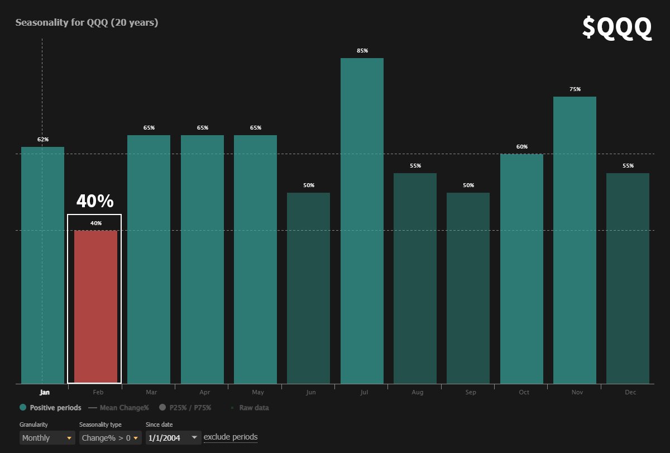The height and width of the screenshot is (453, 670).
Task: Click the 60% value above October
Action: [522, 147]
